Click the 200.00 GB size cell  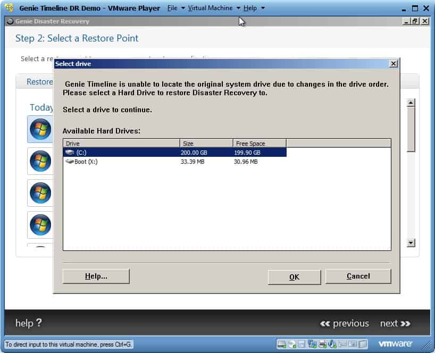pyautogui.click(x=194, y=153)
